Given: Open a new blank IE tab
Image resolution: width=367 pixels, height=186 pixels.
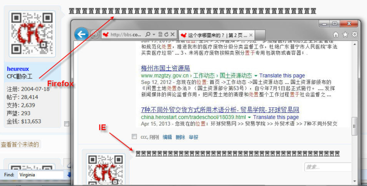Looking at the screenshot, I should tap(260, 35).
